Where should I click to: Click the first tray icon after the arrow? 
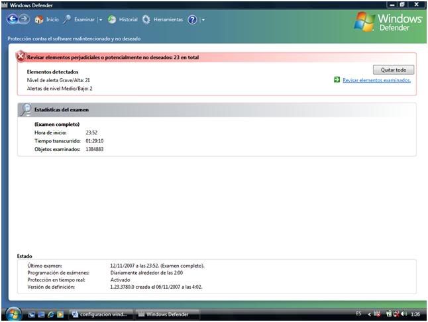tap(377, 314)
